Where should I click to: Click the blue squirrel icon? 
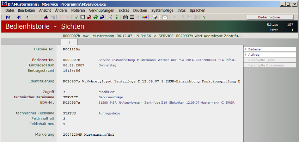tap(102, 17)
